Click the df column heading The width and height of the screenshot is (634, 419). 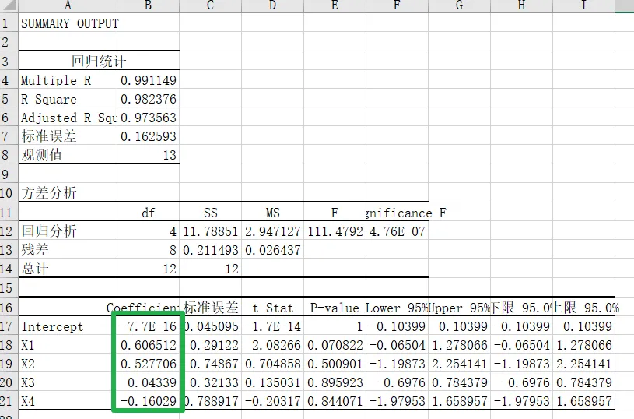148,212
